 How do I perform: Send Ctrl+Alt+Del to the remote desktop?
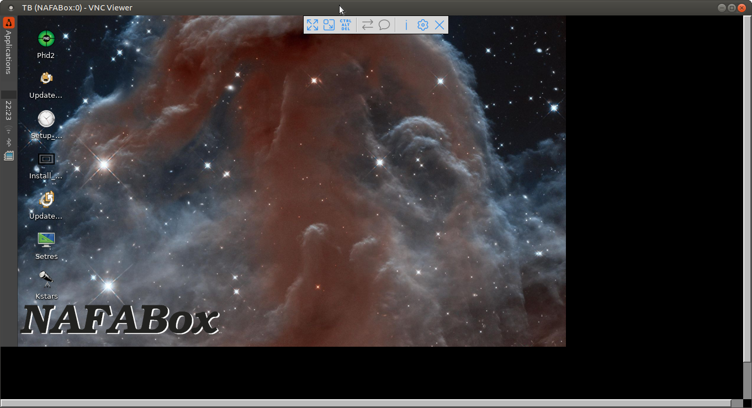346,25
